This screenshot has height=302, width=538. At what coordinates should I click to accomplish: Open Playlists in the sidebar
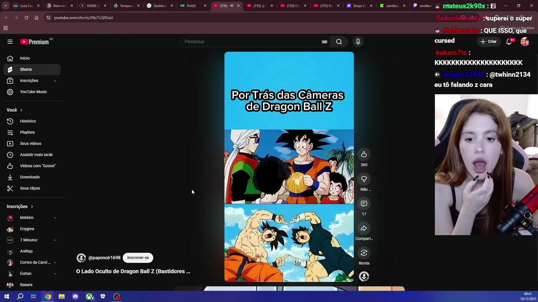[32, 132]
